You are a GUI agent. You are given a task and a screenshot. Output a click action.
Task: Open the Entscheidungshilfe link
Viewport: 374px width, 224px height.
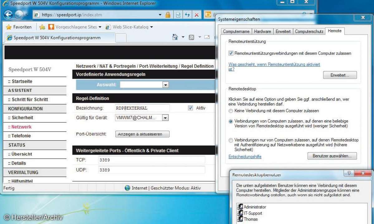pos(245,156)
